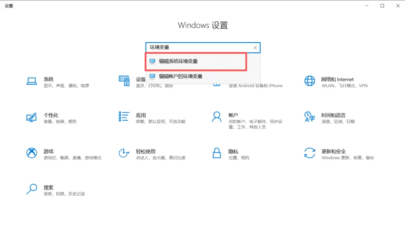Open the 时间和语言 settings title

(x=333, y=115)
